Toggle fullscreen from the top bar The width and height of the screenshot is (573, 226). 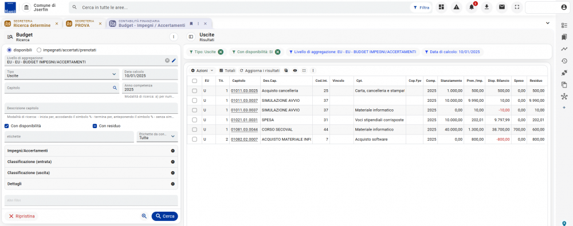517,7
